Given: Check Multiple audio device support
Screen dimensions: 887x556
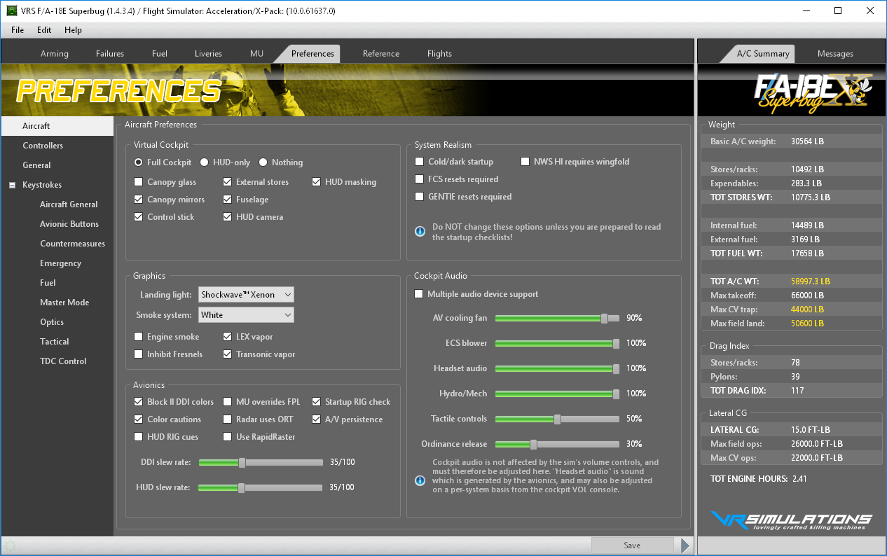Looking at the screenshot, I should (x=419, y=294).
